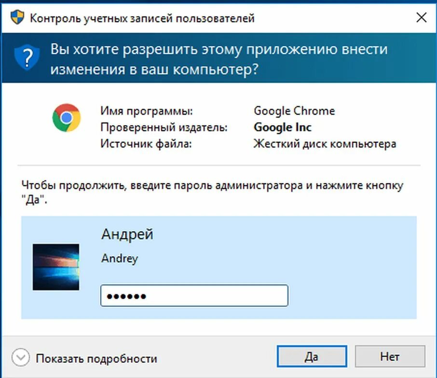This screenshot has width=437, height=378.
Task: Click the program name "Google Chrome"
Action: coord(294,111)
